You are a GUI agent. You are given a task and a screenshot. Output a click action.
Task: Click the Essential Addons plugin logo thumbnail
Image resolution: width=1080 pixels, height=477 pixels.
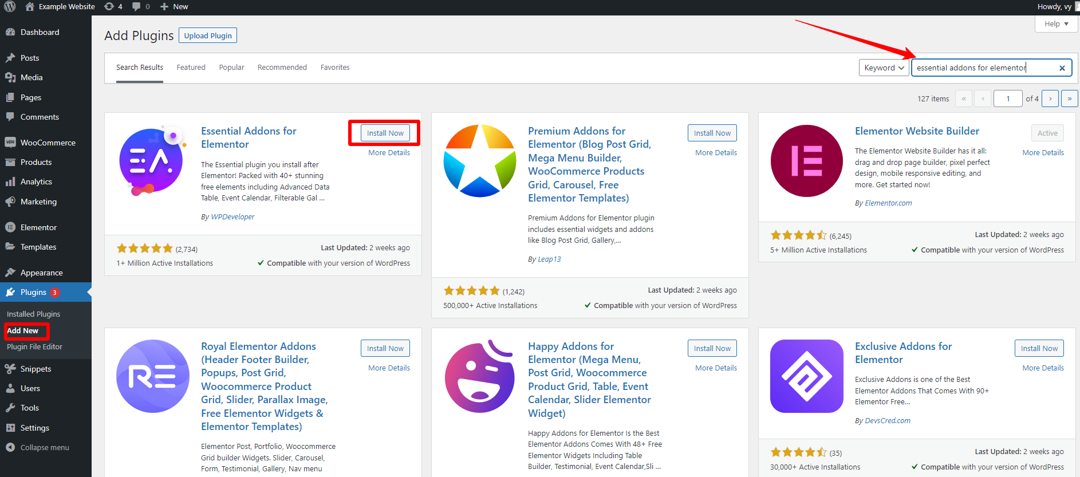(x=153, y=161)
